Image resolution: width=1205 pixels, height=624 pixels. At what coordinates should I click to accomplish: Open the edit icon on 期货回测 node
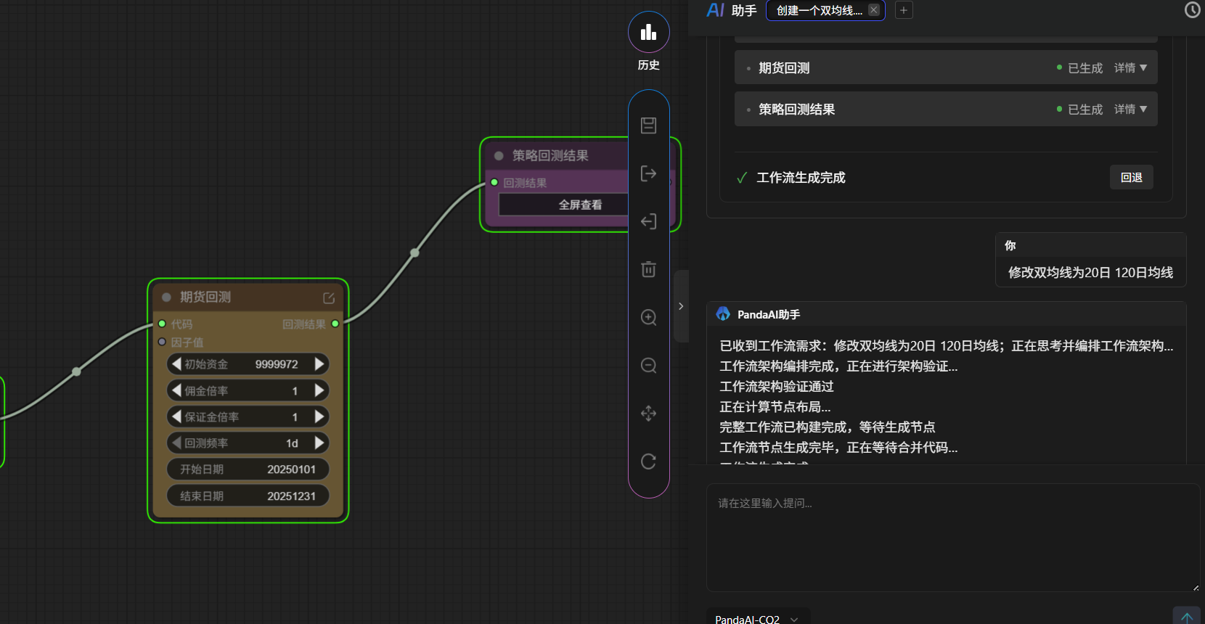(329, 297)
